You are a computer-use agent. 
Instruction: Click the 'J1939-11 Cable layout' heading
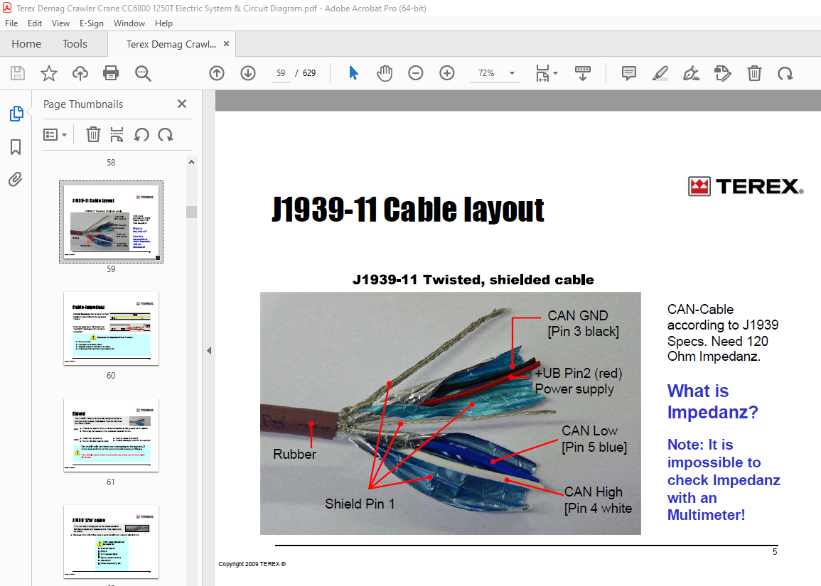point(408,210)
